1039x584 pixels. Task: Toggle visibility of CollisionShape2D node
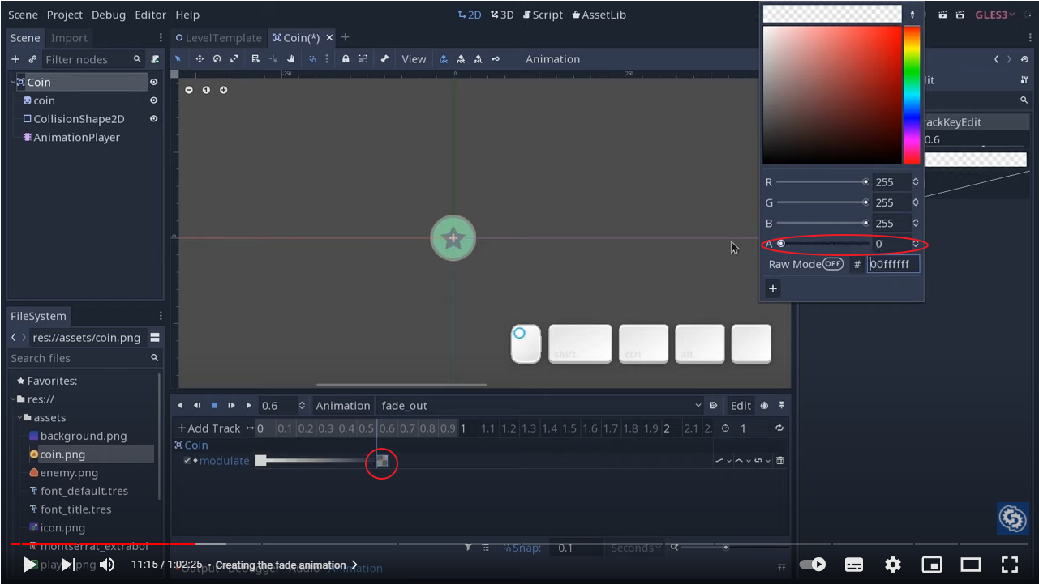coord(153,118)
